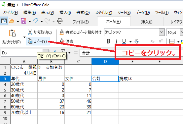Switch to the ファイル(F) ribbon tab
Image resolution: width=183 pixels, height=124 pixels.
tap(81, 22)
